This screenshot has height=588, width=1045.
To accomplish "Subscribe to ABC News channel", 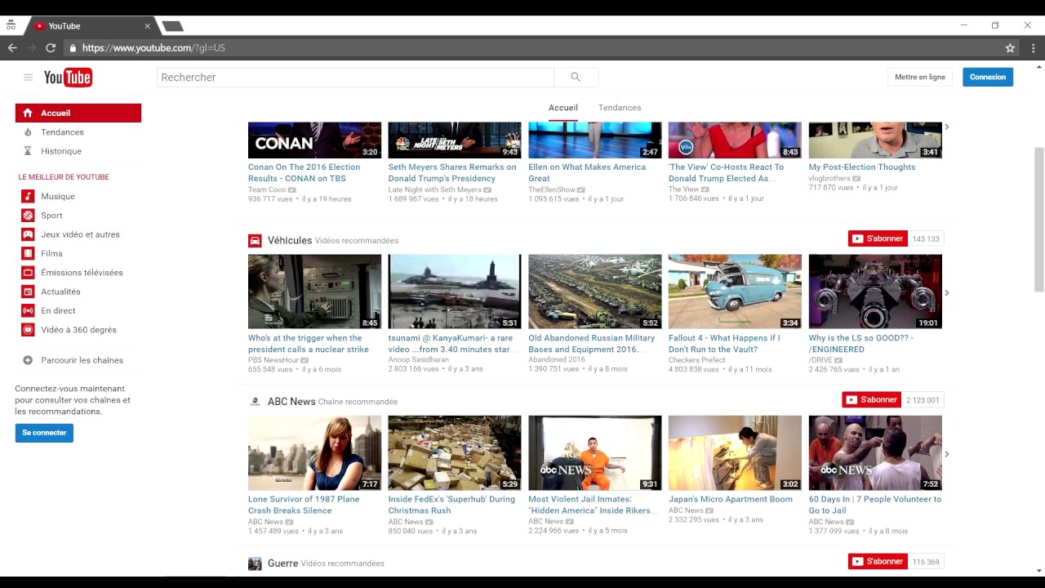I will click(x=871, y=400).
